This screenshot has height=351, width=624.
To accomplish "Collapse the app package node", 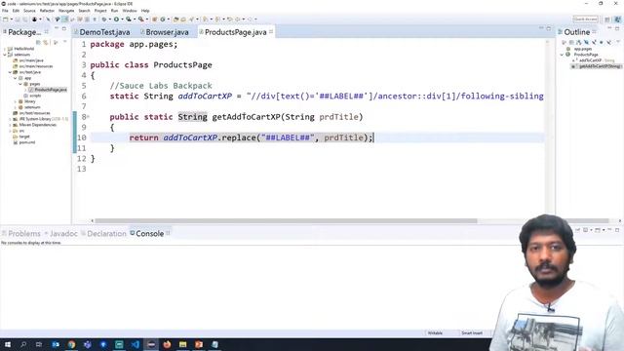I will point(16,78).
